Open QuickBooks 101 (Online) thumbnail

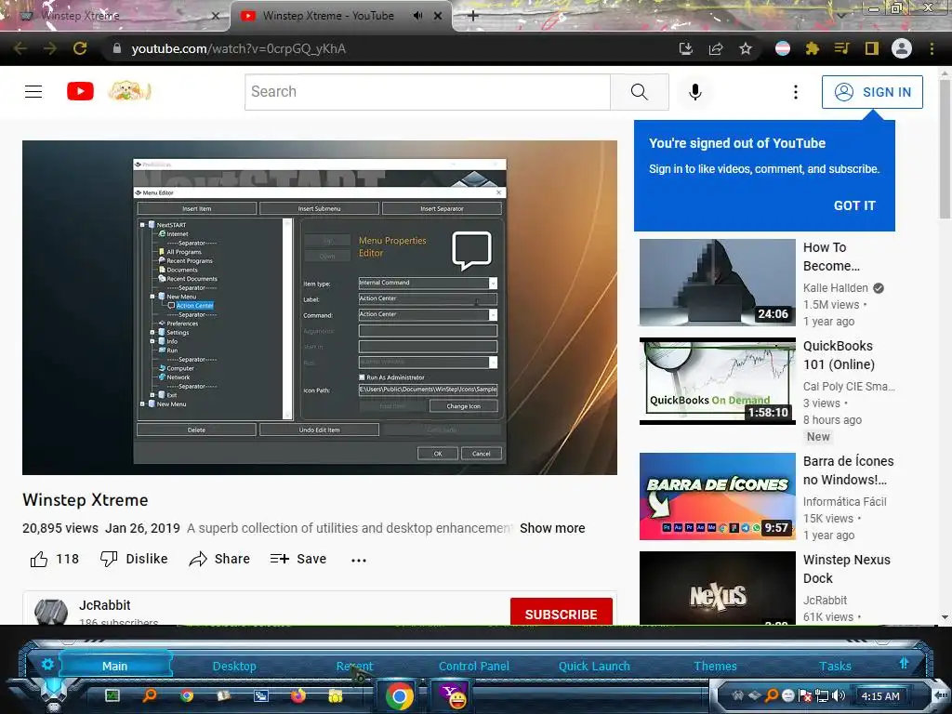click(717, 380)
